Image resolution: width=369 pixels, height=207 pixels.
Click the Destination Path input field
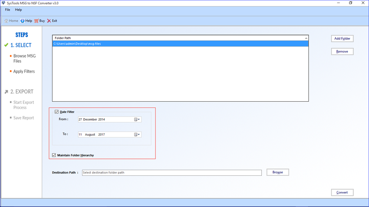(172, 172)
